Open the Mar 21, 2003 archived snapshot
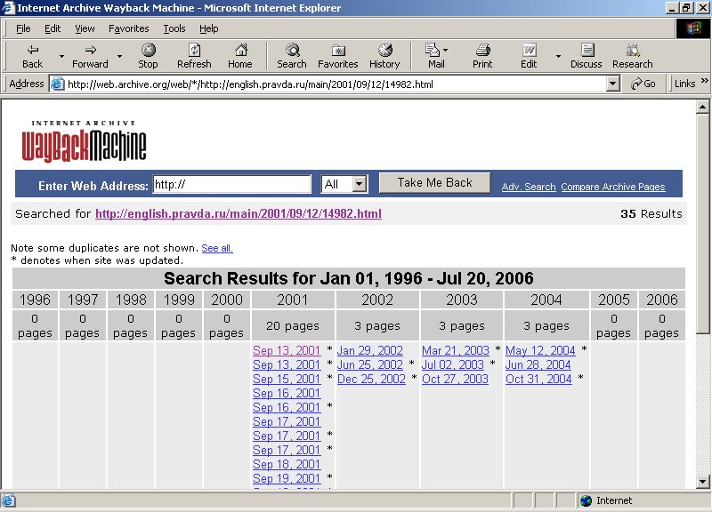The image size is (712, 512). (456, 350)
